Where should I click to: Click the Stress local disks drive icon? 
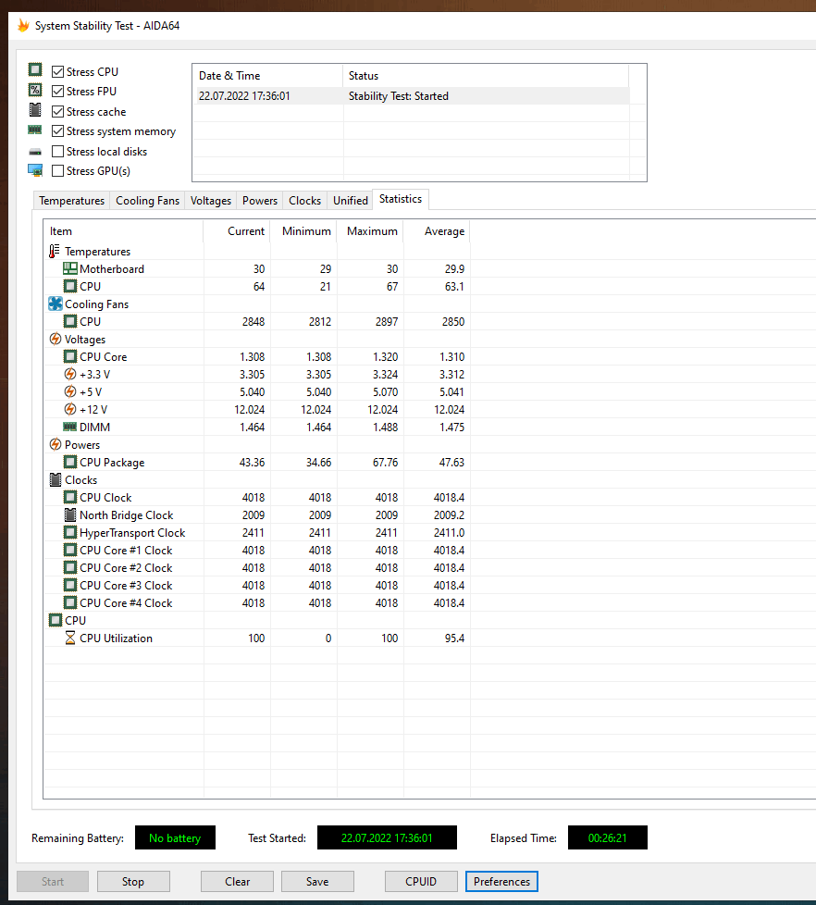pos(35,152)
